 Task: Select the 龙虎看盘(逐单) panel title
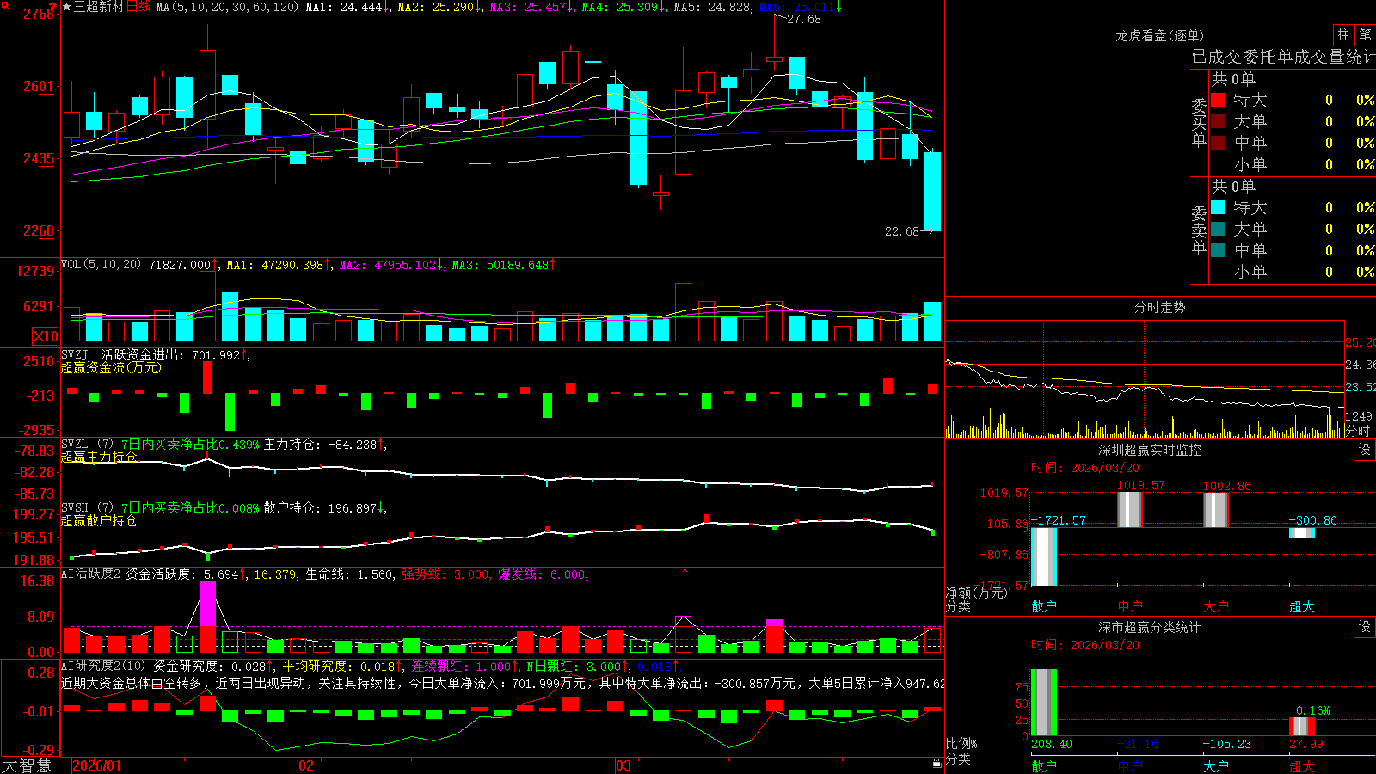click(x=1159, y=35)
